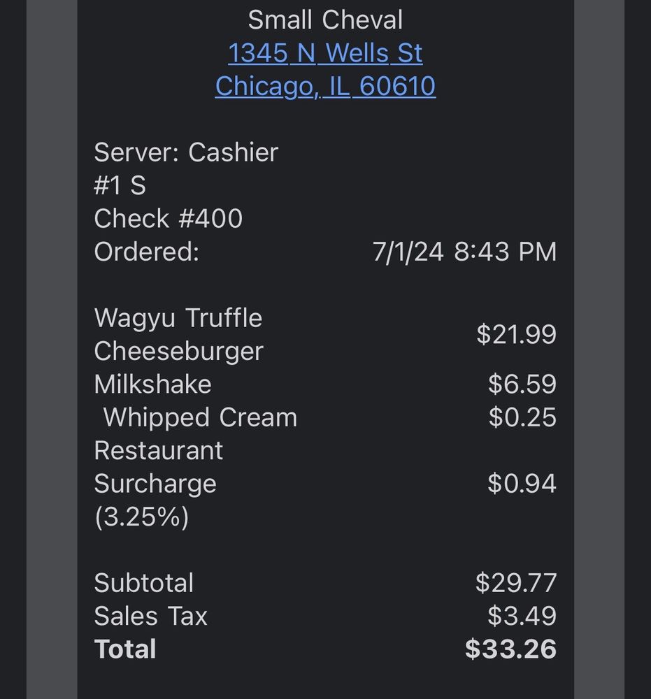Tap the Whipped Cream add-on
Screen dimensions: 651x699
200,417
